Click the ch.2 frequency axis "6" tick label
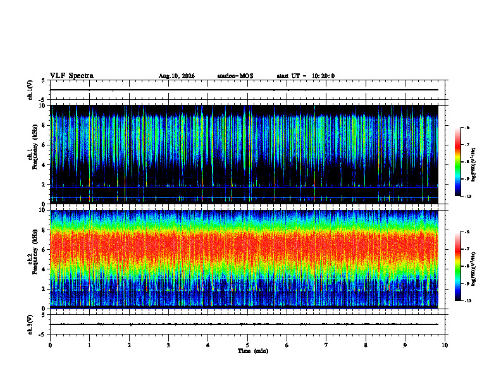 point(44,250)
